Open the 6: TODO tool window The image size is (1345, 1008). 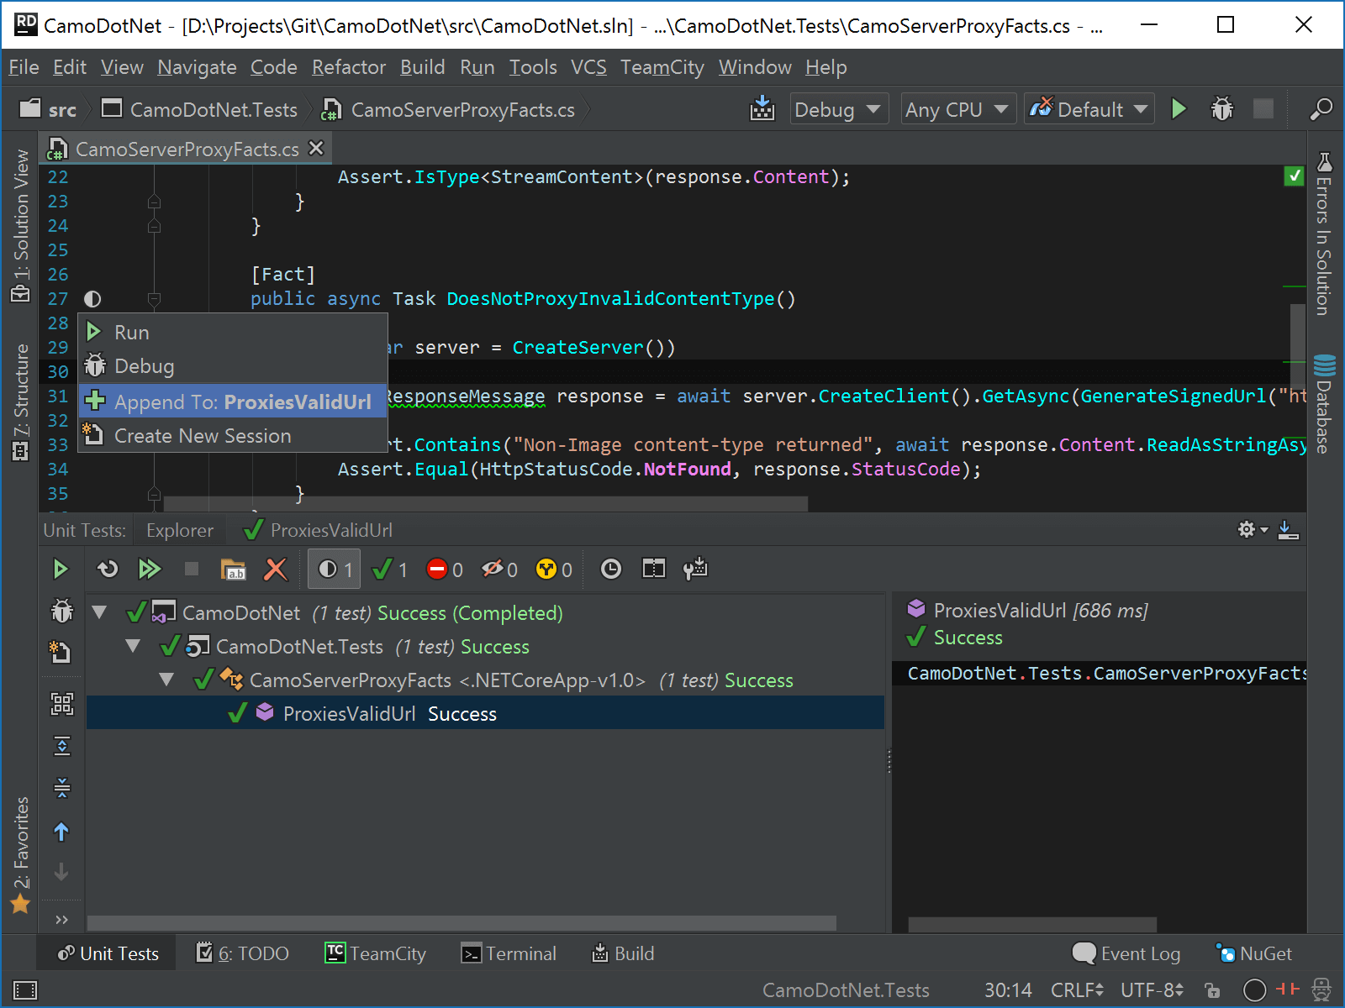coord(242,953)
